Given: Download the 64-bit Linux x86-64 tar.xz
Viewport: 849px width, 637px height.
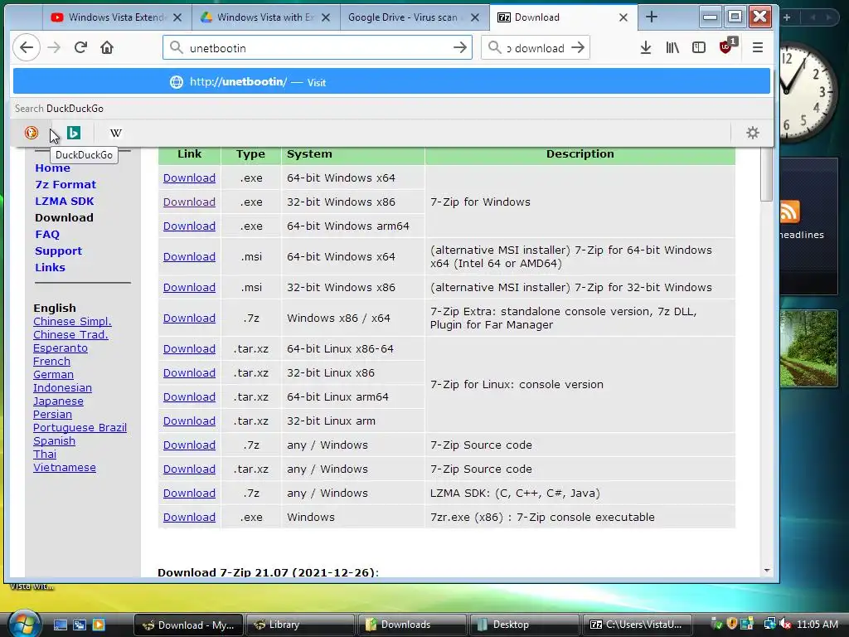Looking at the screenshot, I should coord(189,349).
